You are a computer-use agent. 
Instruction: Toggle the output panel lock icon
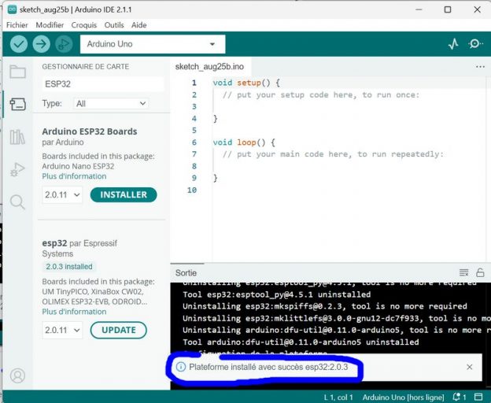479,272
